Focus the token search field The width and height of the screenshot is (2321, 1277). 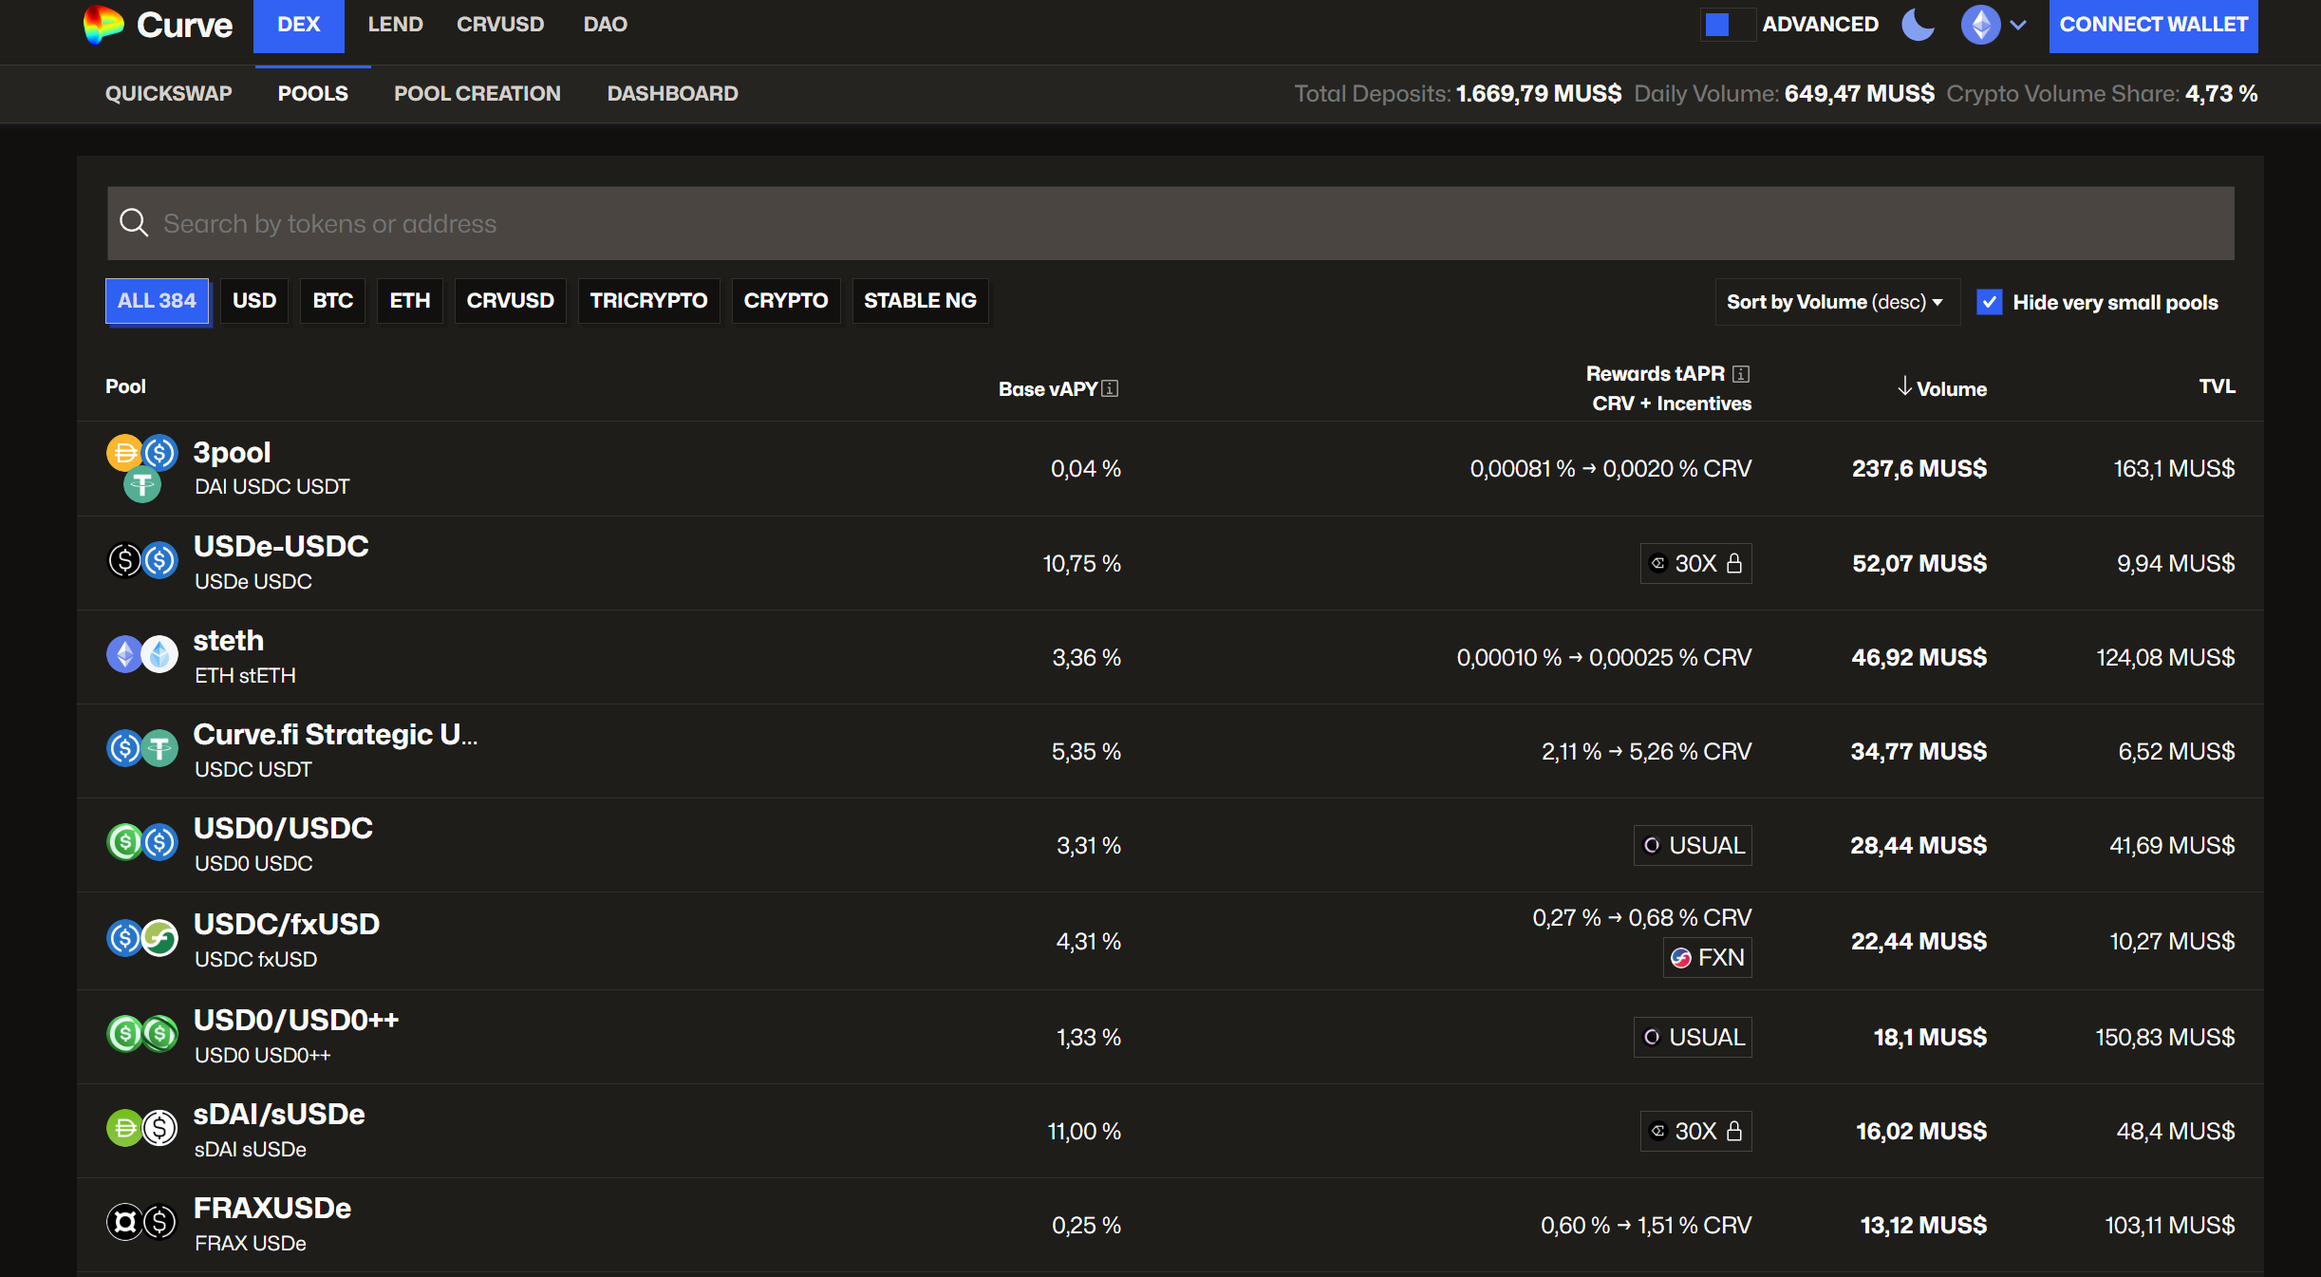click(1170, 223)
